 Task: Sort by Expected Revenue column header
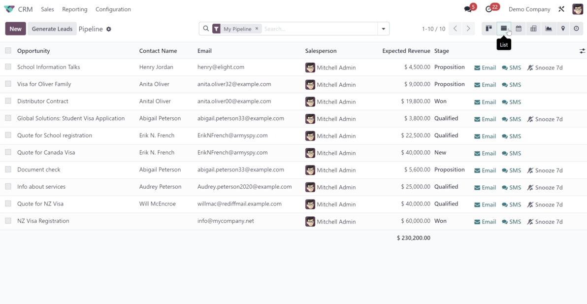coord(406,51)
